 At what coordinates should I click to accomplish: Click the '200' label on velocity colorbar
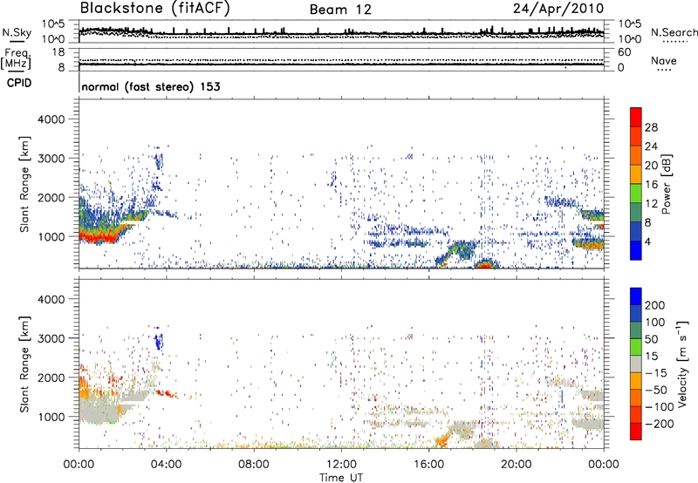click(x=655, y=305)
